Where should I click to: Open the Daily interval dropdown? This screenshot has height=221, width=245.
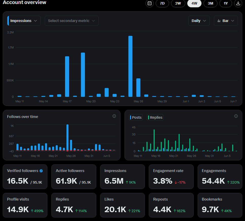pyautogui.click(x=199, y=21)
